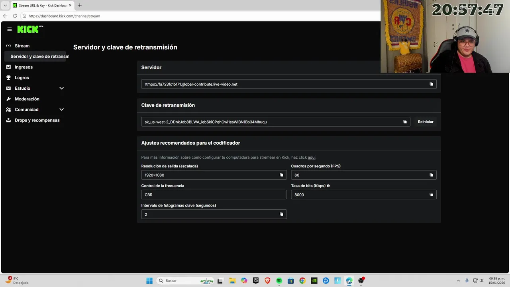Expand the Comunidad submenu chevron

(x=61, y=110)
